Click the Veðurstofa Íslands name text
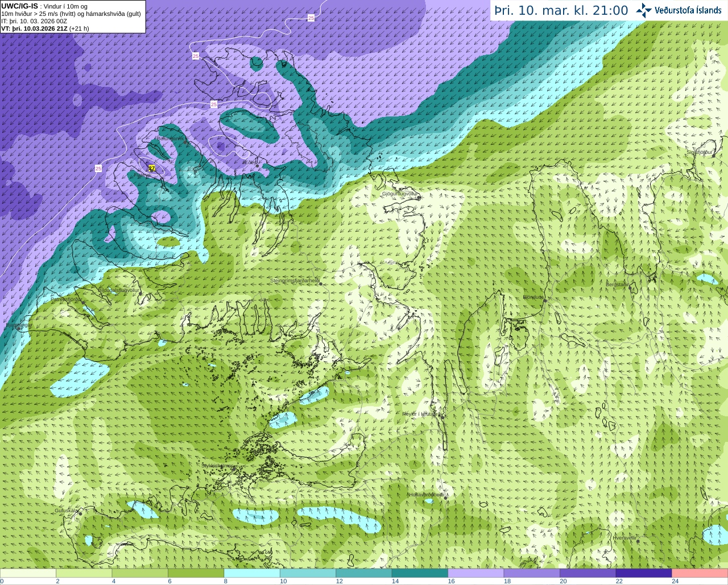The image size is (728, 585). click(x=688, y=10)
